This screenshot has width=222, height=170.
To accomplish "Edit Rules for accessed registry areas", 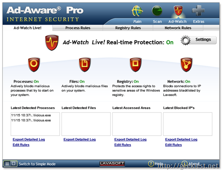I will click(122, 145).
